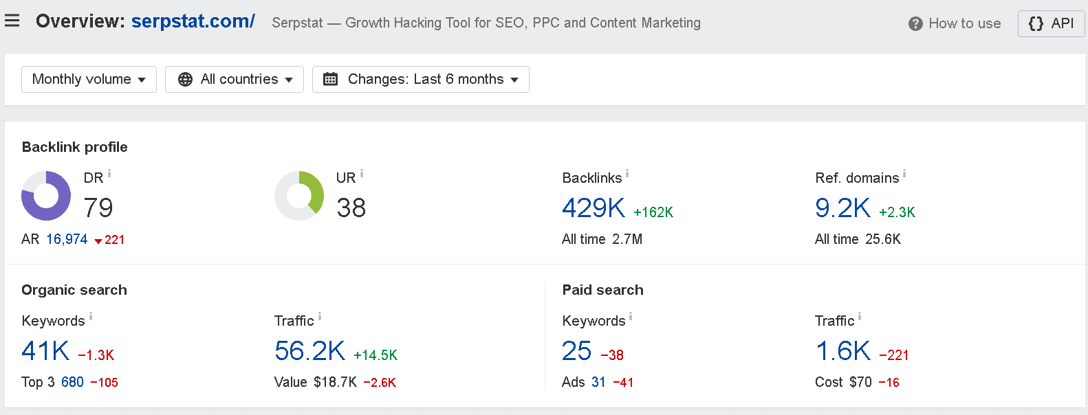Click the calendar icon in Changes filter
This screenshot has width=1088, height=415.
(330, 79)
